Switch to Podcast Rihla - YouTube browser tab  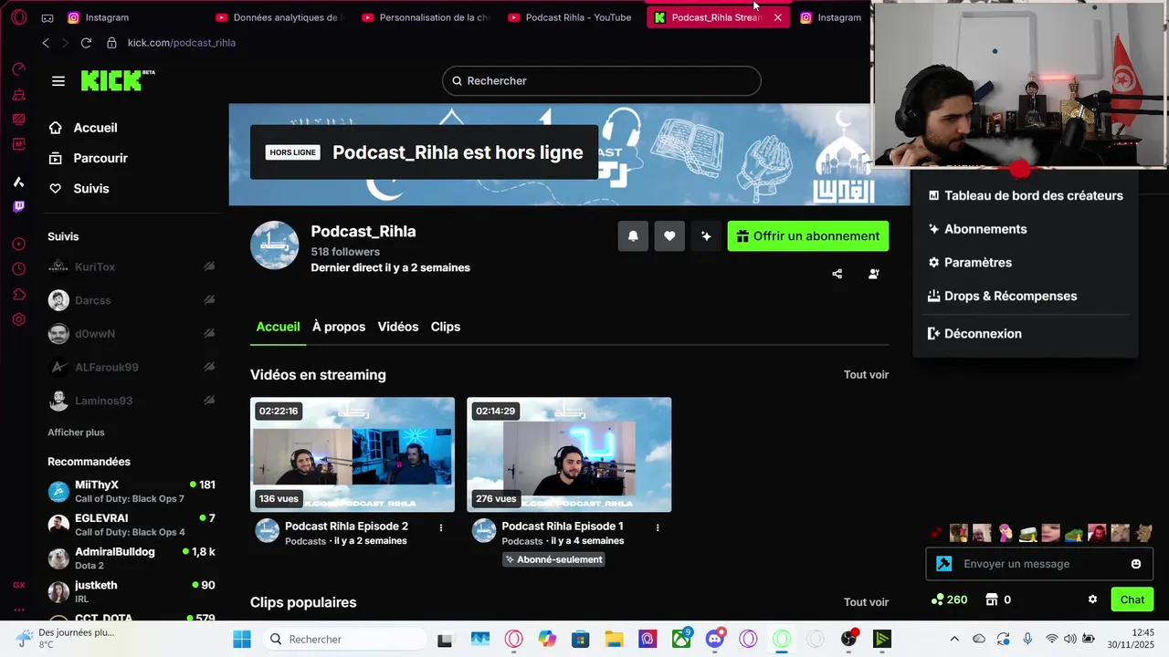coord(572,17)
